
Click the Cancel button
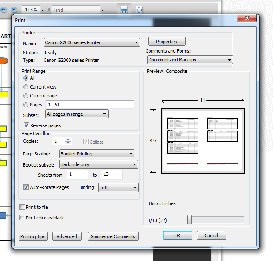tap(212, 236)
